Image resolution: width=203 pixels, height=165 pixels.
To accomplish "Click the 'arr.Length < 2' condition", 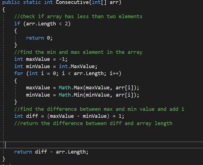I will click(x=47, y=24).
